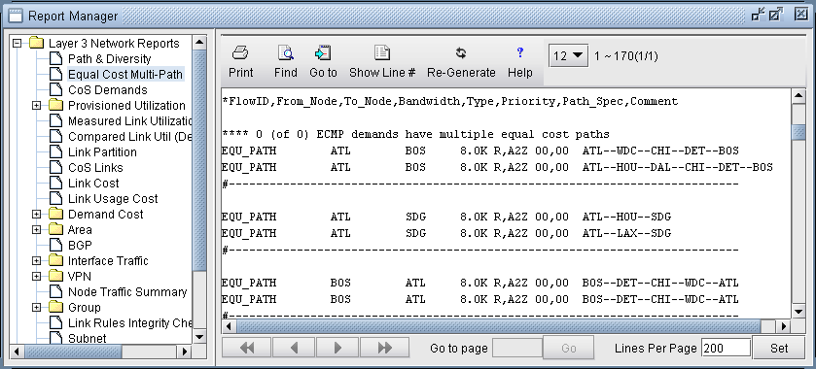Expand the Provisioned Utilization folder
The width and height of the screenshot is (816, 369).
(36, 106)
